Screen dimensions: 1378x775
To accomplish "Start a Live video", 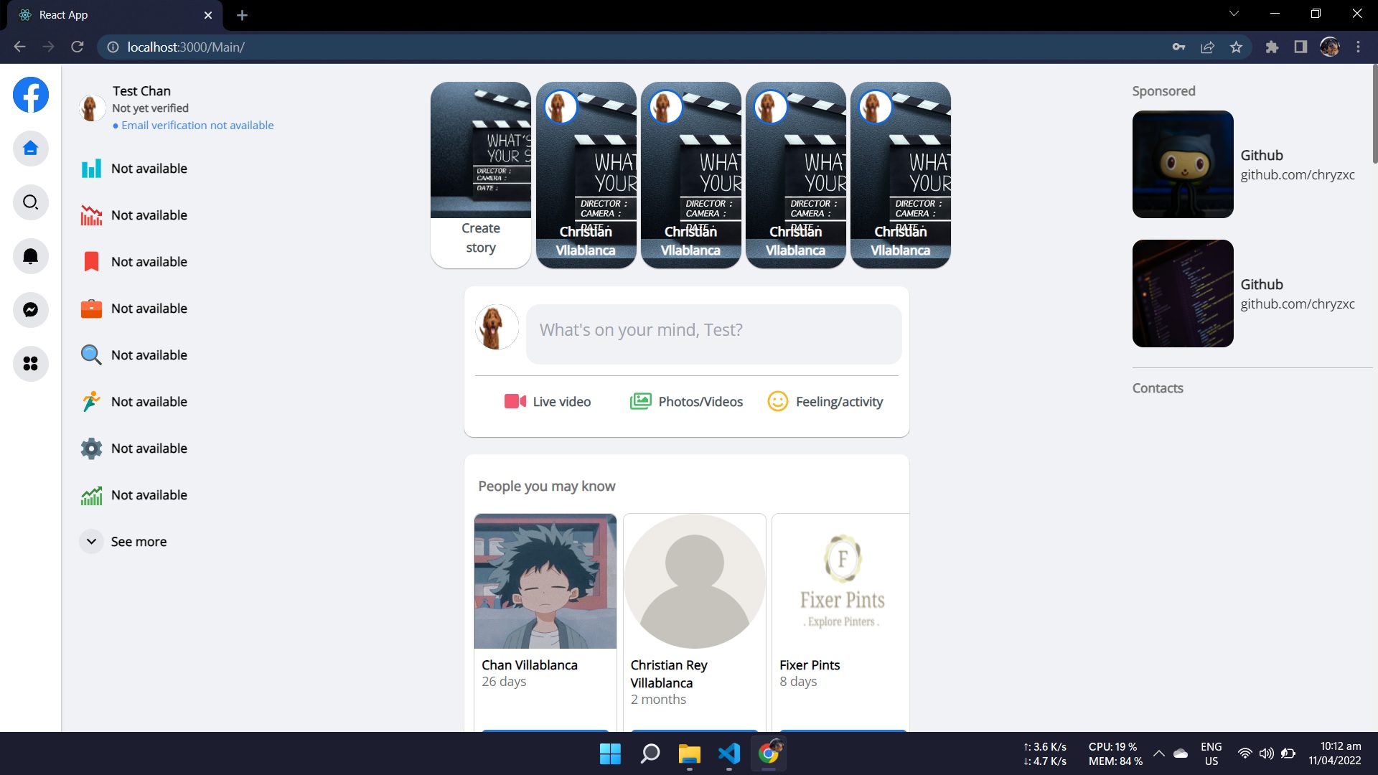I will pos(548,402).
